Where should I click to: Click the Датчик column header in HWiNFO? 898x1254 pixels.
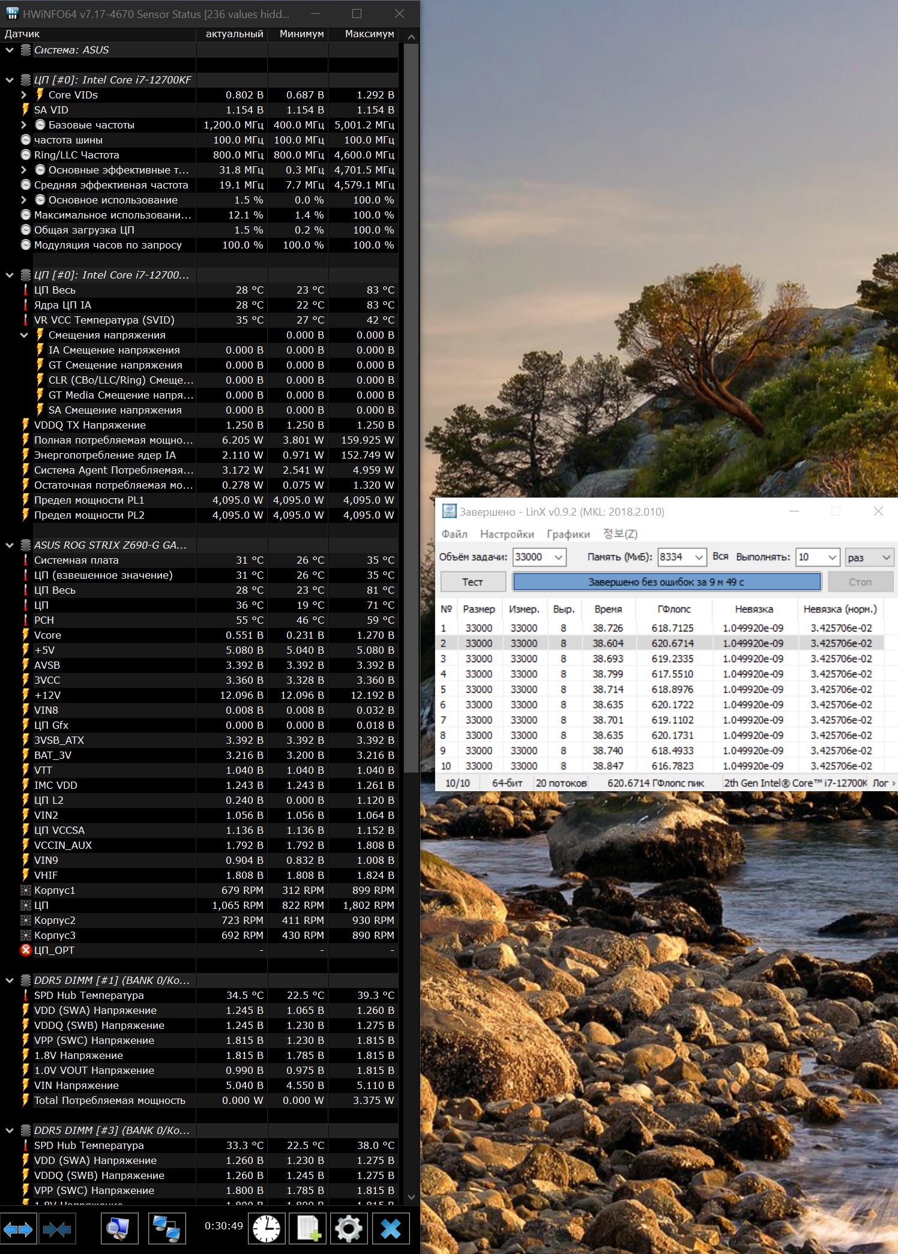click(98, 34)
